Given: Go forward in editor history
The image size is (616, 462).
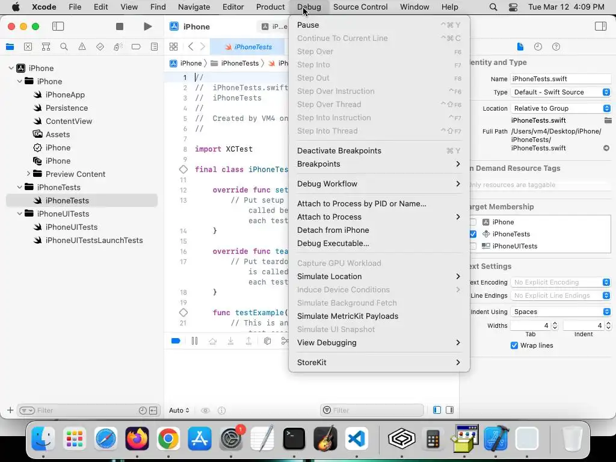Looking at the screenshot, I should pos(203,47).
